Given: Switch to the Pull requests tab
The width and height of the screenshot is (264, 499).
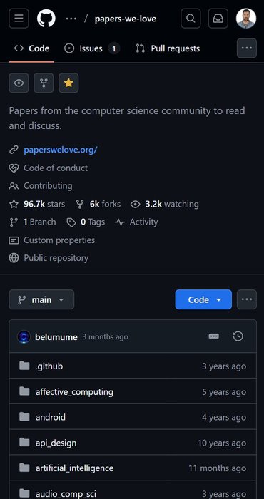Looking at the screenshot, I should (x=168, y=48).
